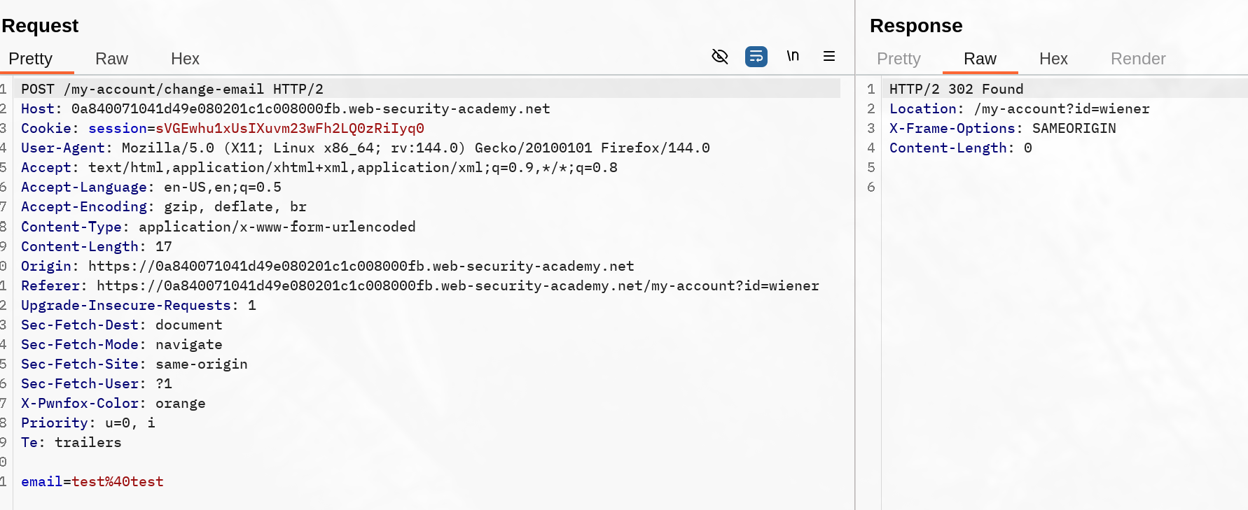
Task: Toggle the blue word wrap icon
Action: 756,57
